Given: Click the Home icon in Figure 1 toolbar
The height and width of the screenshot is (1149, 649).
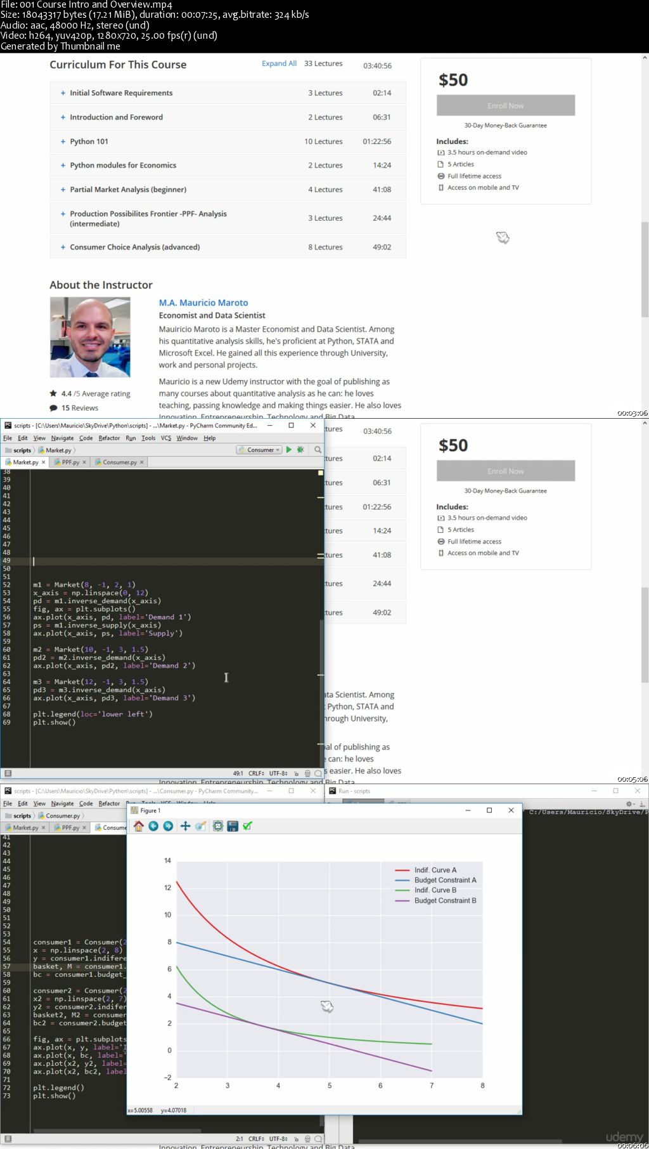Looking at the screenshot, I should coord(139,825).
